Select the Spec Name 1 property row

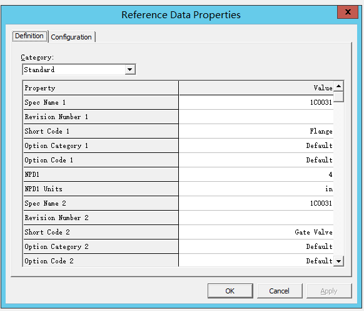click(x=101, y=102)
